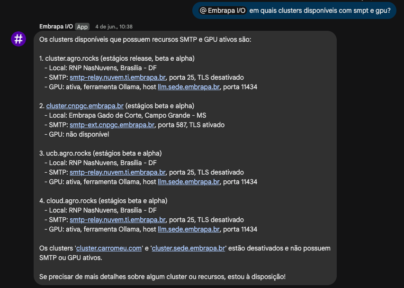Click the user question "em quais clusters disponíveis com smpt e gpu?"
Viewport: 404px width, 288px height.
[320, 10]
